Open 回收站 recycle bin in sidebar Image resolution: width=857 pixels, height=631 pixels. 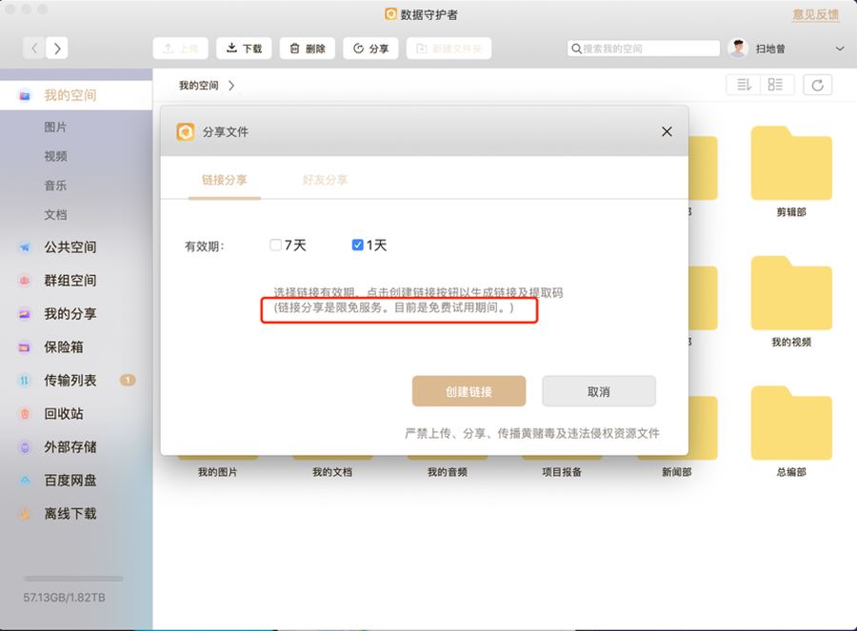coord(63,414)
